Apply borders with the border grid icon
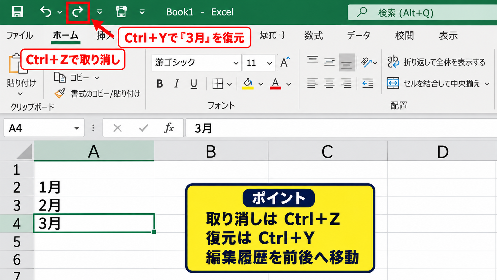 (218, 84)
